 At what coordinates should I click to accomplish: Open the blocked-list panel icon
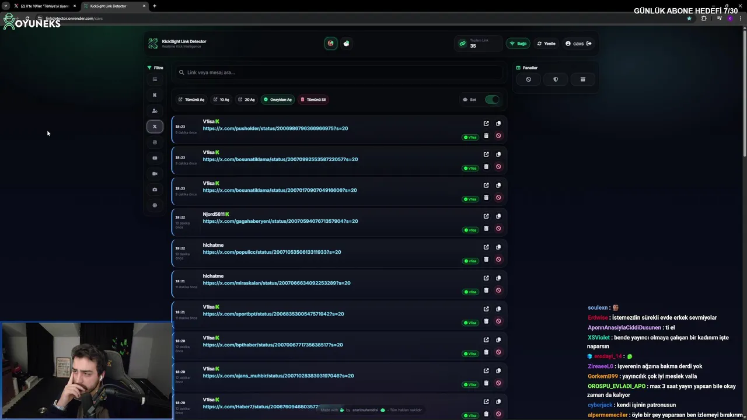coord(529,79)
